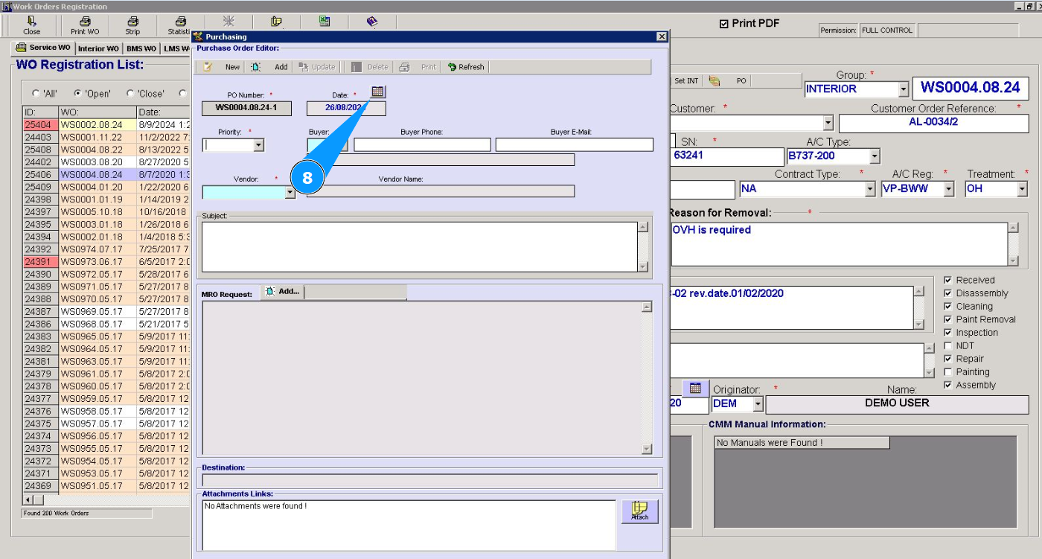This screenshot has width=1042, height=559.
Task: Select the 'Open' radio button
Action: pyautogui.click(x=78, y=94)
